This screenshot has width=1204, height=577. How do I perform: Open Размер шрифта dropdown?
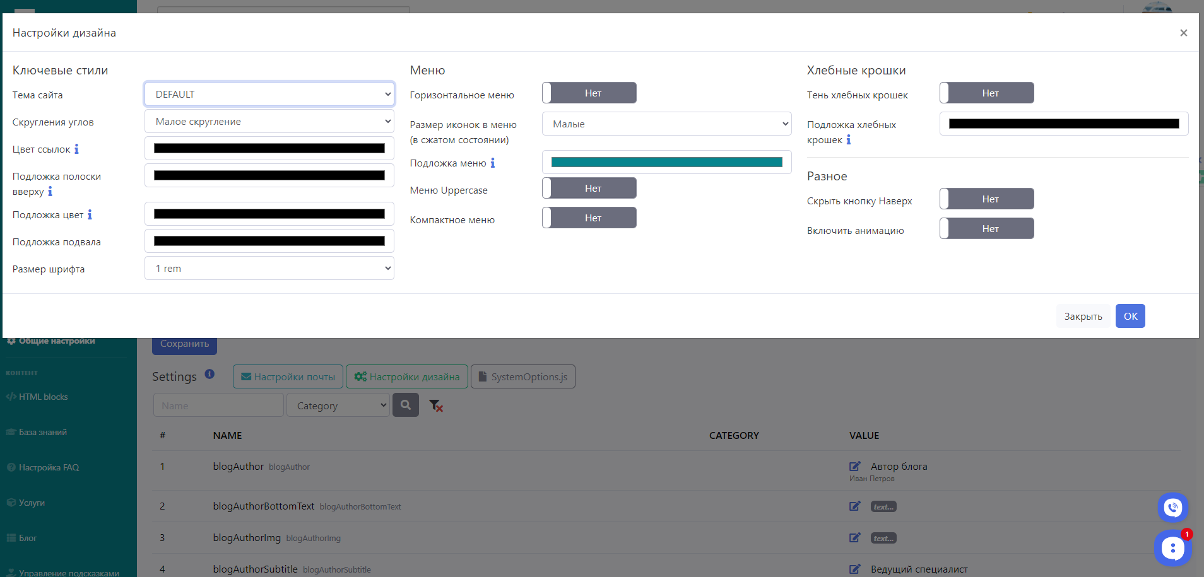click(269, 269)
